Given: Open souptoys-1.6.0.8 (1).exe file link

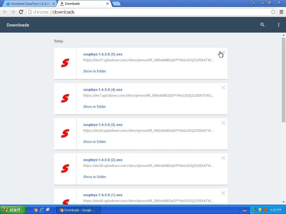Looking at the screenshot, I should coord(103,195).
